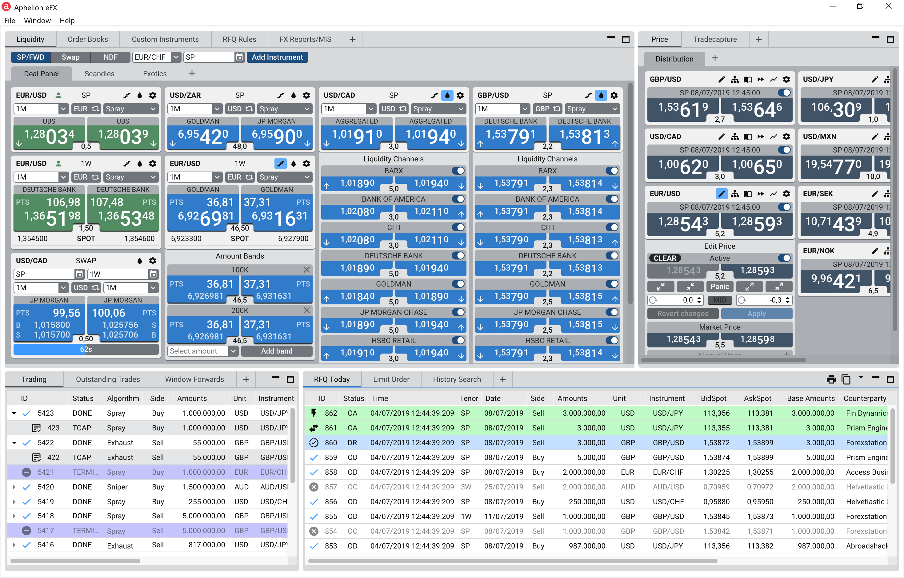Viewport: 904px width, 578px height.
Task: Click the Panic button
Action: (x=719, y=287)
